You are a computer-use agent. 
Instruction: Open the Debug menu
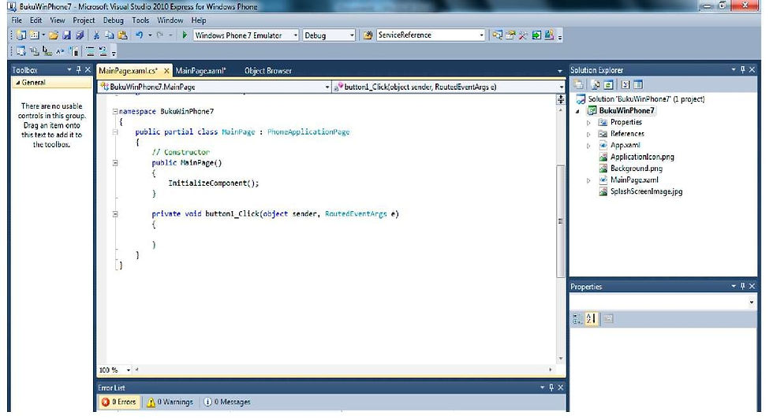click(x=113, y=20)
